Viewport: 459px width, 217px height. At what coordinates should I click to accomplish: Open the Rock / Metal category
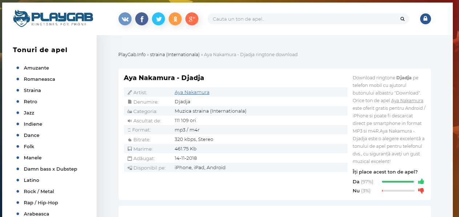click(x=39, y=191)
